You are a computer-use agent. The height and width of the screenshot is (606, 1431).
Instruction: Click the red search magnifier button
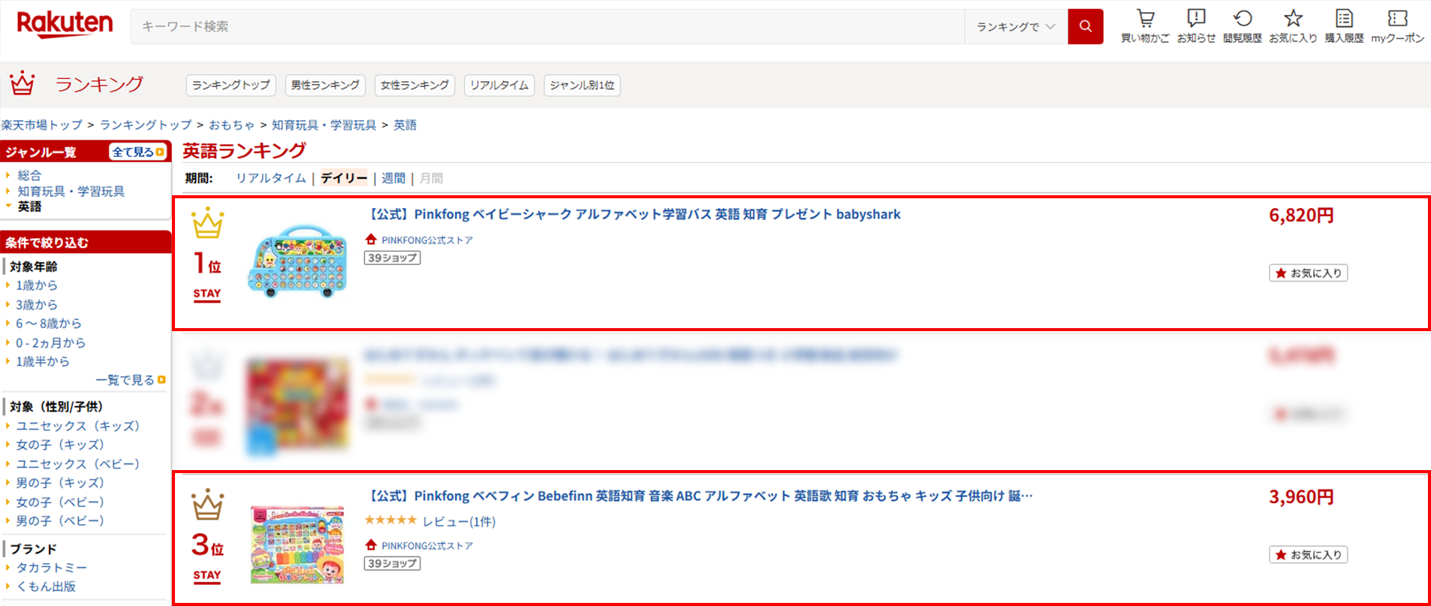click(x=1086, y=26)
